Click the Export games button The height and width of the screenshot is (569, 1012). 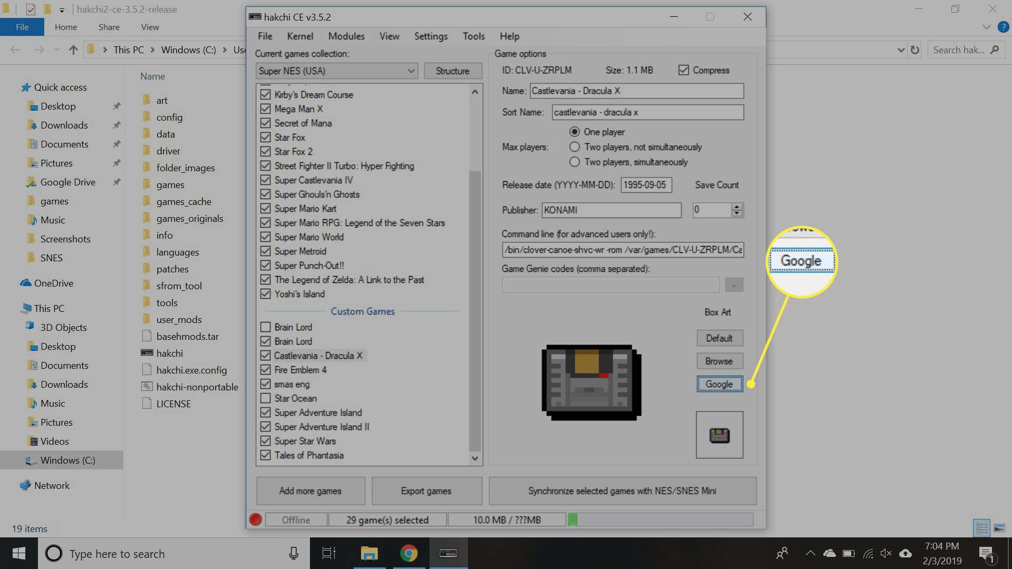click(426, 490)
